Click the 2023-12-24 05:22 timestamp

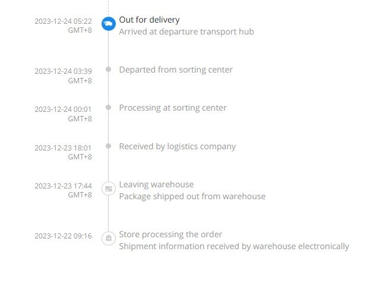click(x=63, y=26)
